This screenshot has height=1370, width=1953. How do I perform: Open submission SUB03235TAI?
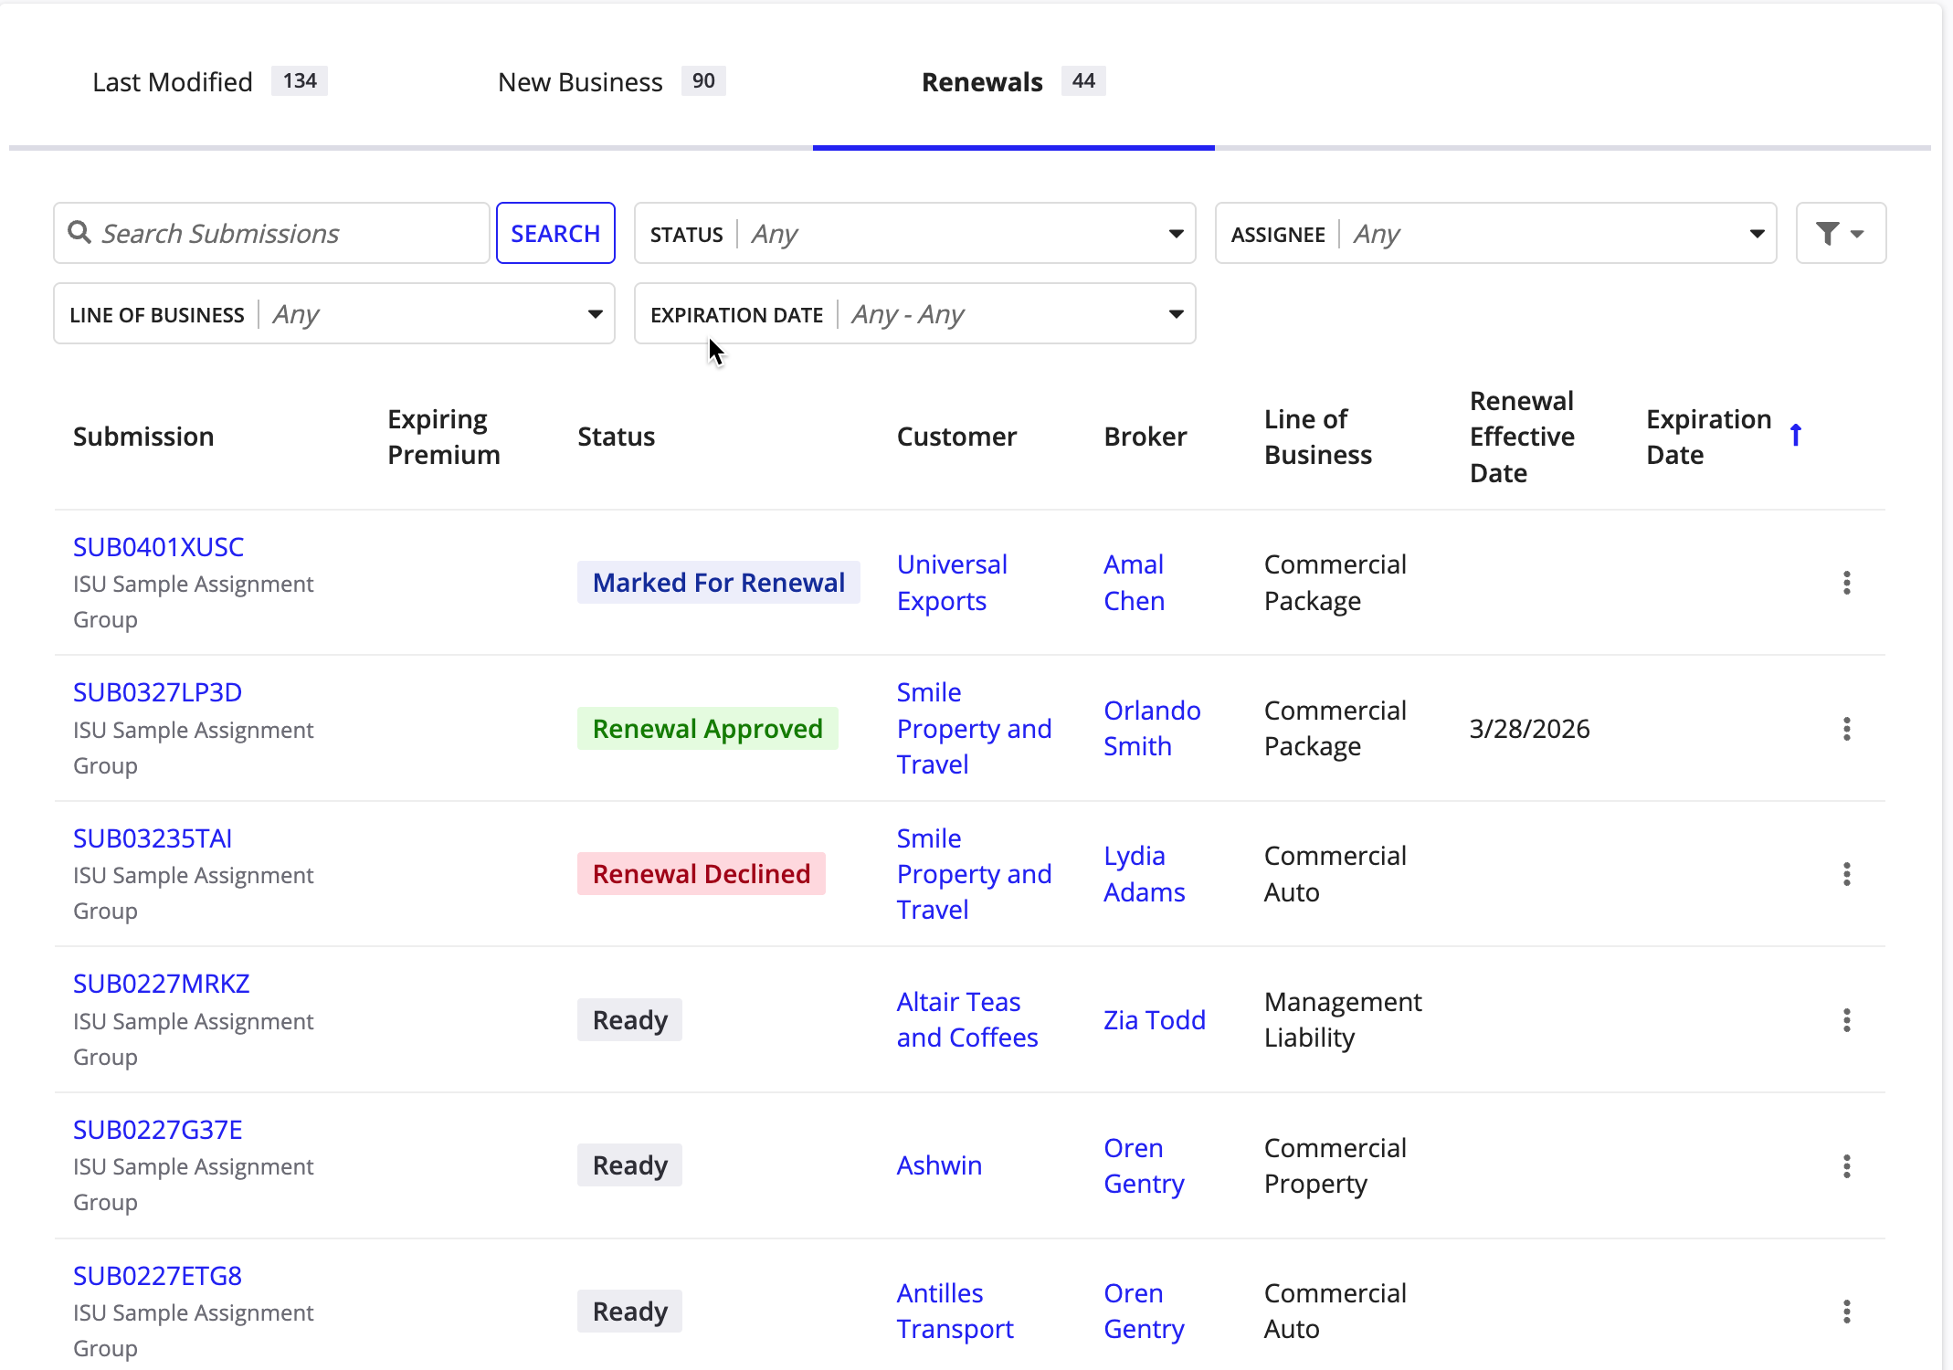(153, 838)
